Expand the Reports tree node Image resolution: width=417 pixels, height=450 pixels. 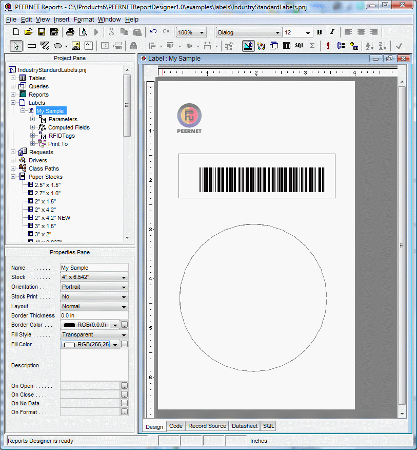pos(13,94)
